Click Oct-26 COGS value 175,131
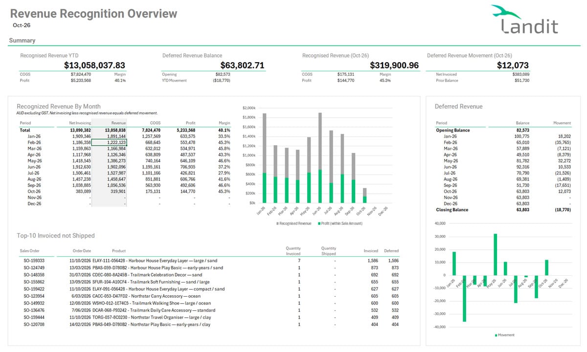The image size is (587, 352). coord(153,191)
